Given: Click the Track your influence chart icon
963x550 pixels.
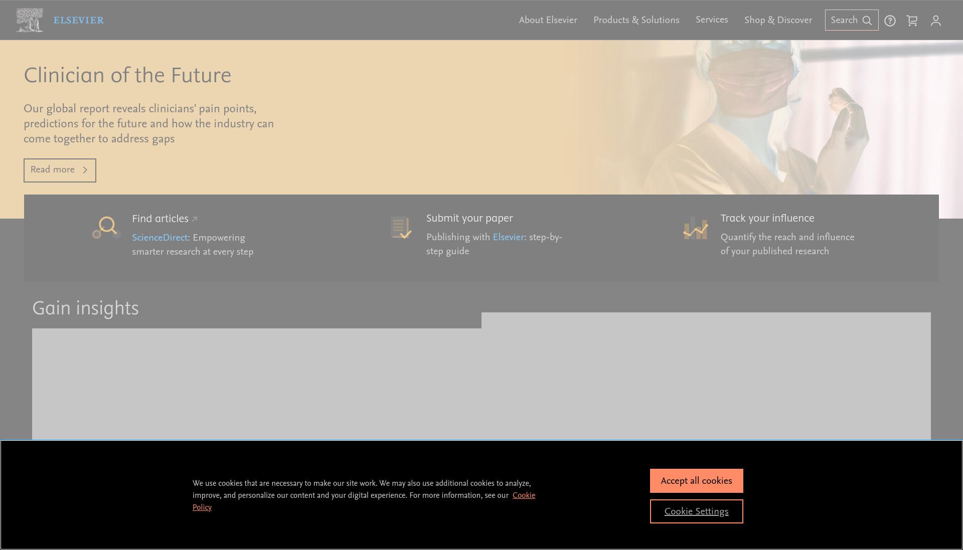Looking at the screenshot, I should (695, 228).
